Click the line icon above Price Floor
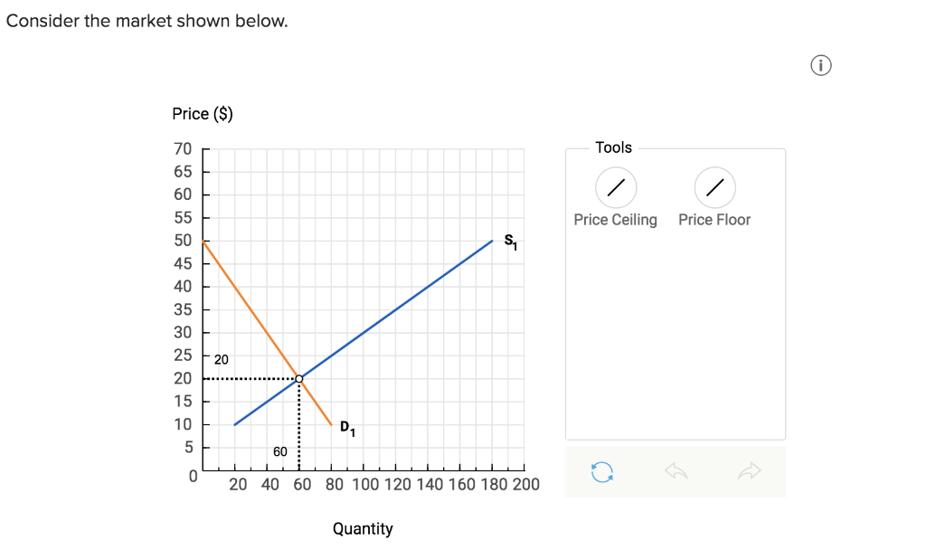 click(x=714, y=187)
